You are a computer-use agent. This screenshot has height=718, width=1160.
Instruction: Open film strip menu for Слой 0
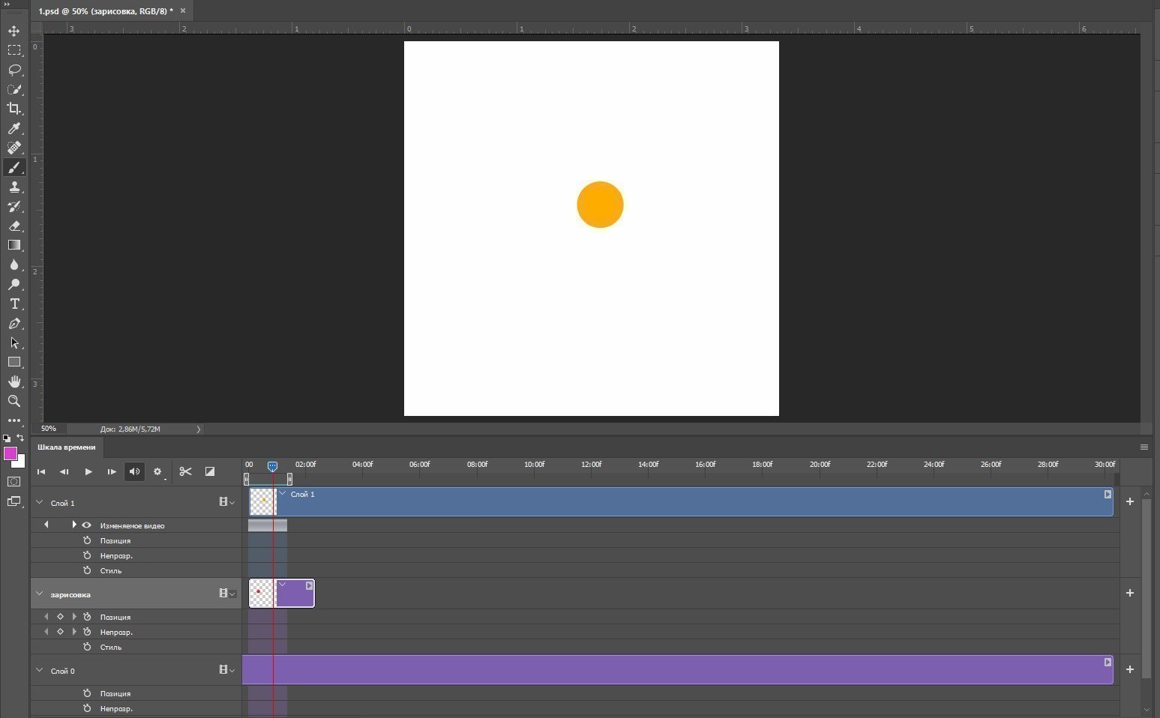(226, 670)
